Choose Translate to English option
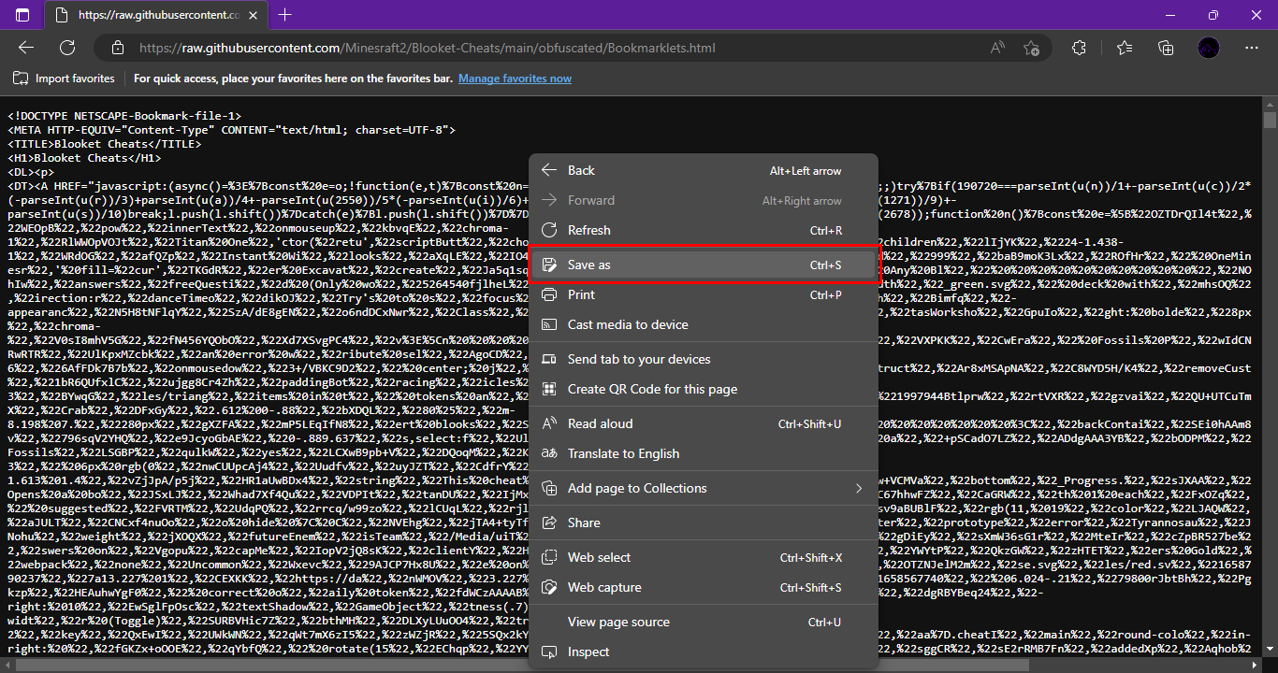The image size is (1278, 673). pos(704,453)
